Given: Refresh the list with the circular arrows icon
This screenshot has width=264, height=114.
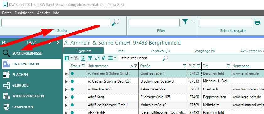Looking at the screenshot, I should coord(104,58).
